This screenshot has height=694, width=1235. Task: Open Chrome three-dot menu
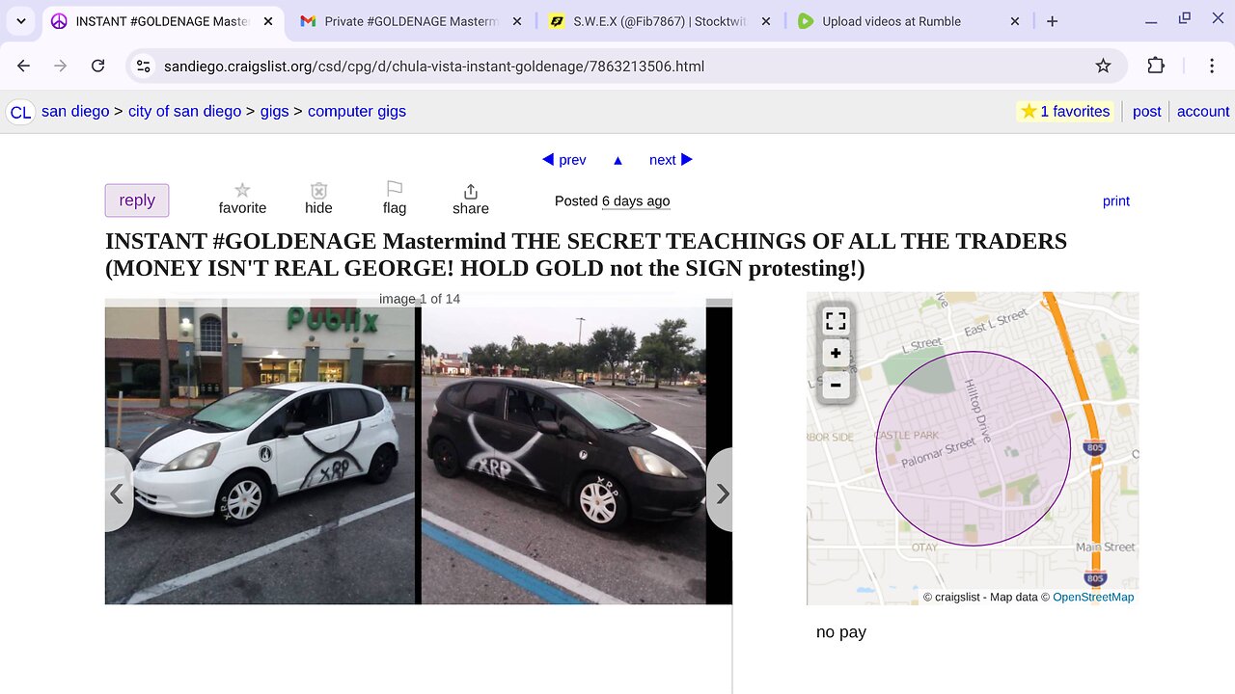tap(1211, 66)
